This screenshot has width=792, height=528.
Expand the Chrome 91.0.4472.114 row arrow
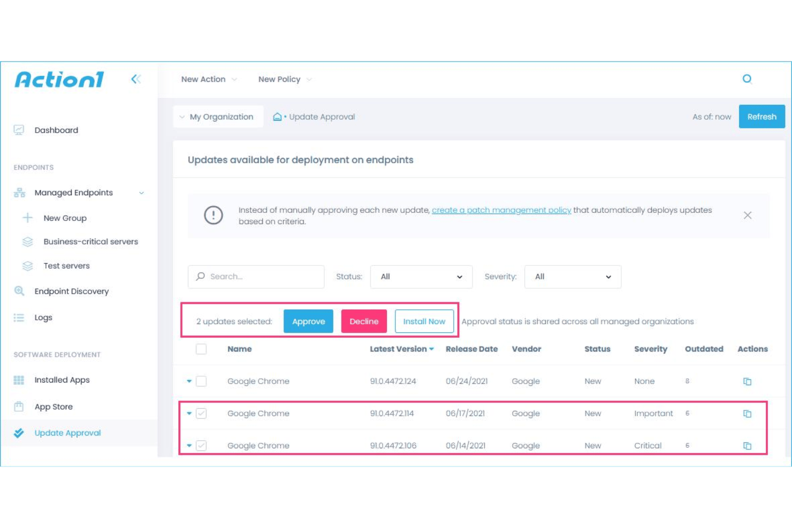click(x=189, y=413)
